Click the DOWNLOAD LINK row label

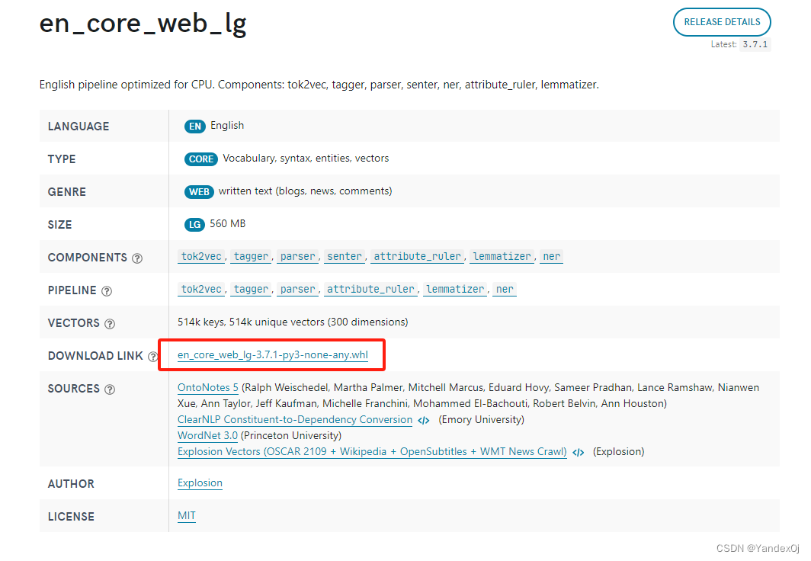(x=95, y=356)
